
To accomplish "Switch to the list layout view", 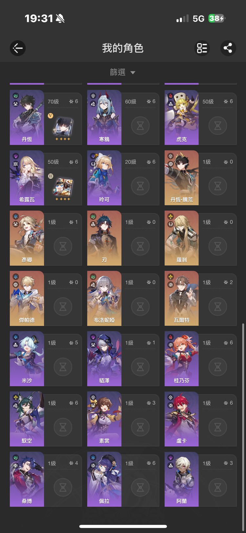I will point(202,48).
